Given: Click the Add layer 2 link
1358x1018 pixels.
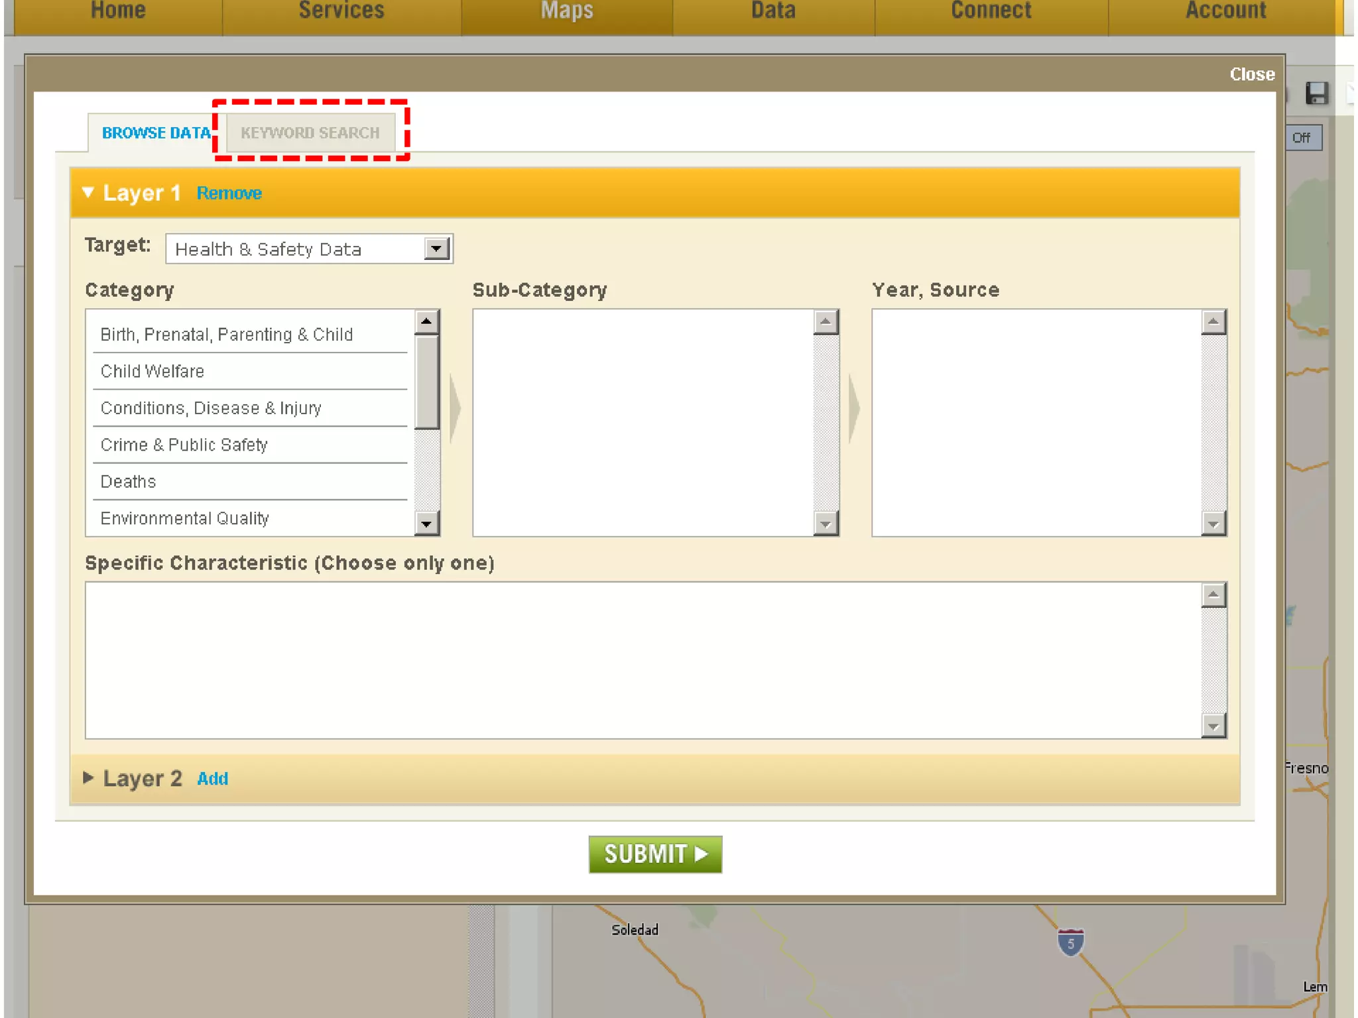Looking at the screenshot, I should 212,779.
